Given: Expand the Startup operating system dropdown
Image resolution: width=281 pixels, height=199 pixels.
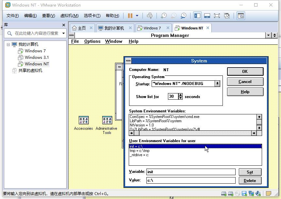Looking at the screenshot, I should 217,84.
